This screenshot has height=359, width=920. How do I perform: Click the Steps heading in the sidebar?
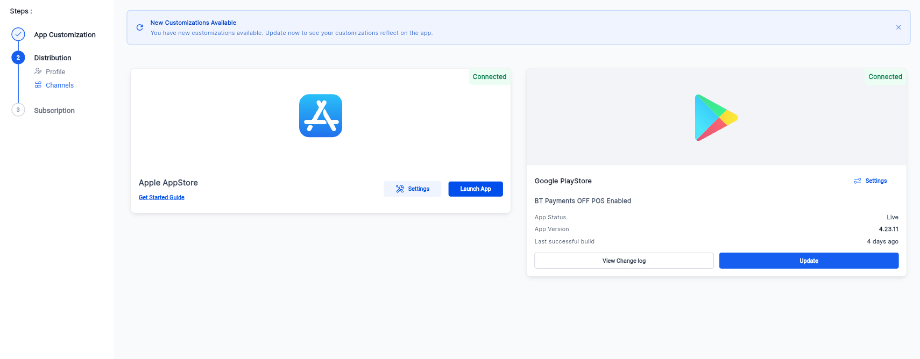tap(21, 11)
